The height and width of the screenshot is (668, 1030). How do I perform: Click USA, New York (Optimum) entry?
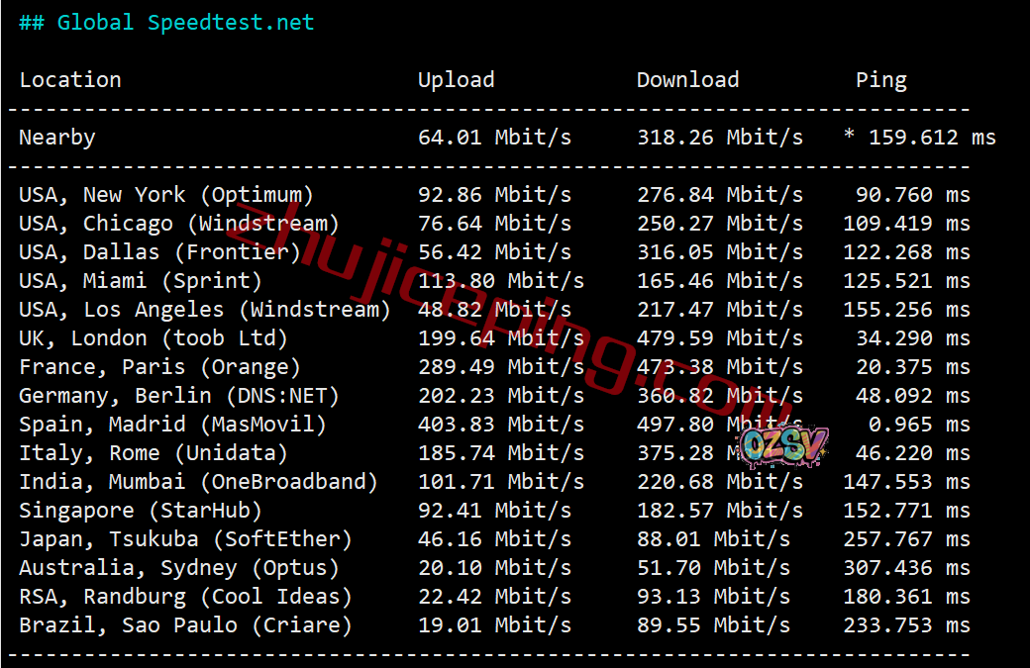click(166, 195)
